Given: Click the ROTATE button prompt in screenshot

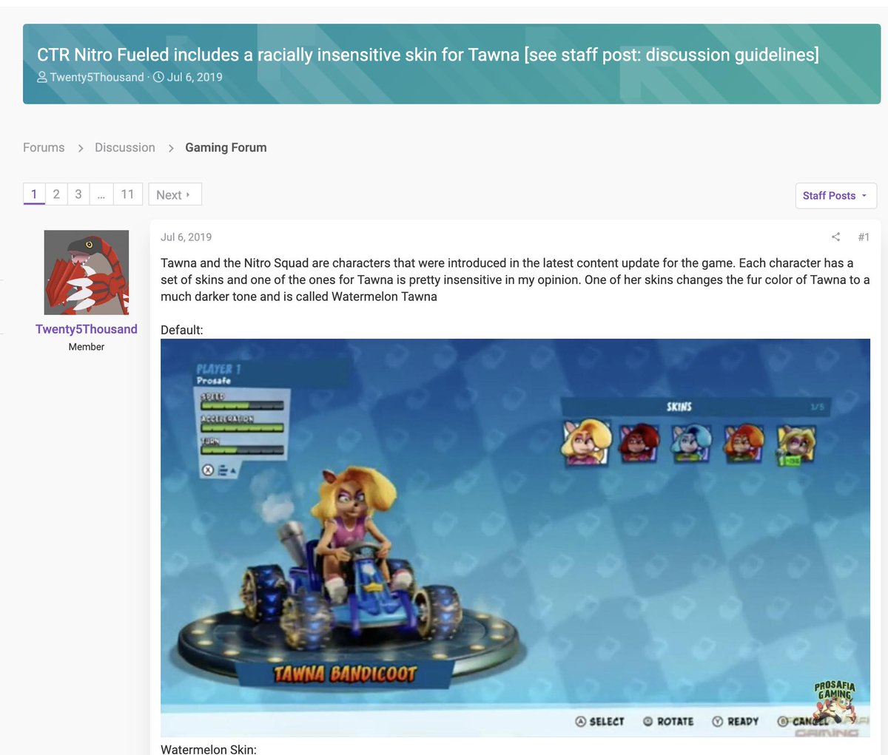Looking at the screenshot, I should [668, 721].
